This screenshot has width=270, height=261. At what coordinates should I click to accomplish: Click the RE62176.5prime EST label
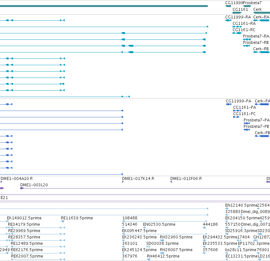27,250
